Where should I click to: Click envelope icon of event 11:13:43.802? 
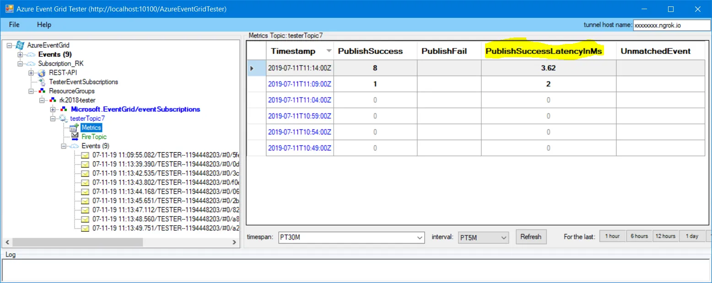click(86, 182)
